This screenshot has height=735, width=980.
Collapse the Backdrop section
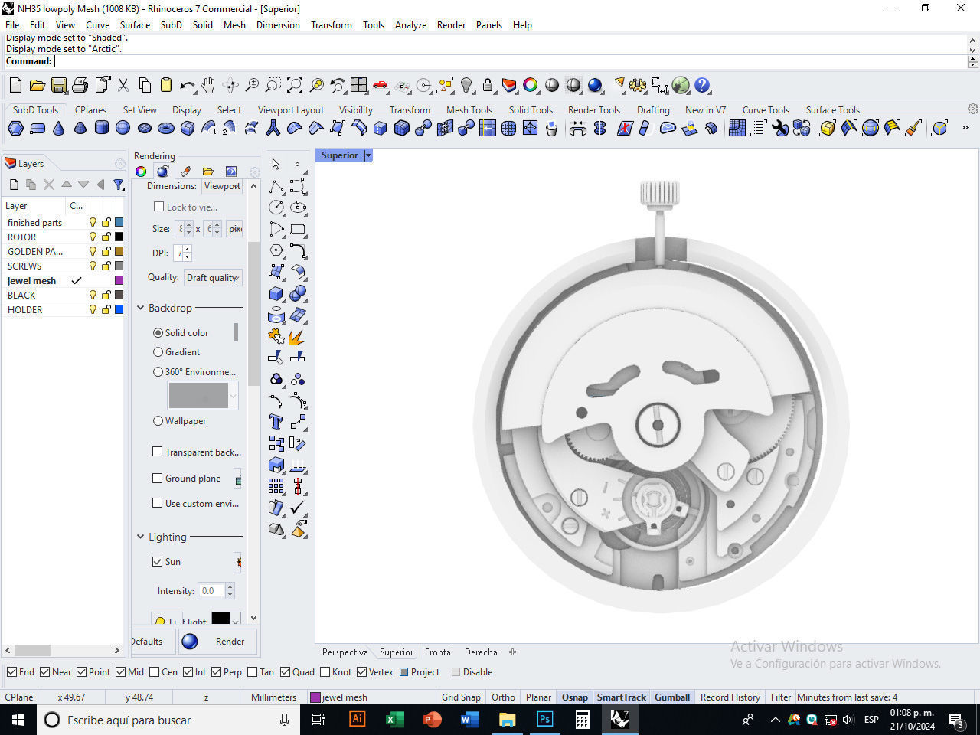coord(141,308)
